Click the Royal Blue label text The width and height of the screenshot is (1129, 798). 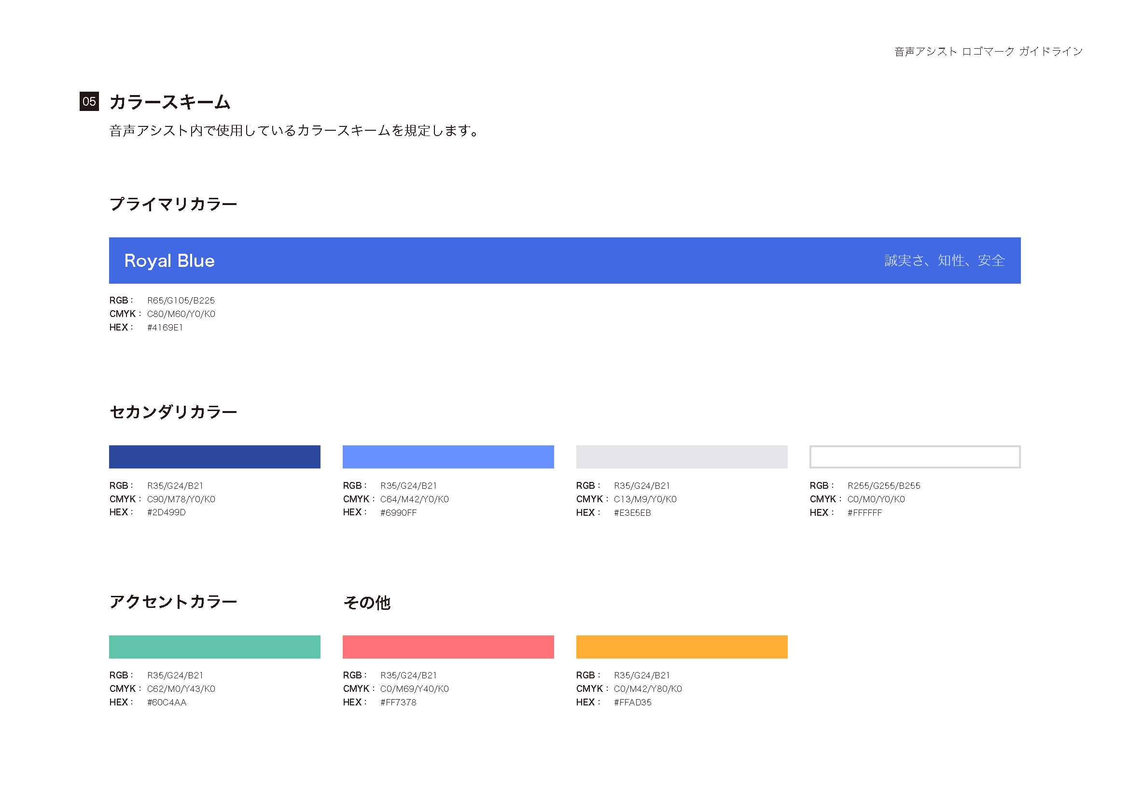(169, 261)
